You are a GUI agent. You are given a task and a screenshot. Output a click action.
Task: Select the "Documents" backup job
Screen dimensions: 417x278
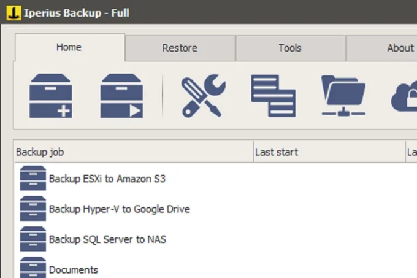pos(74,270)
